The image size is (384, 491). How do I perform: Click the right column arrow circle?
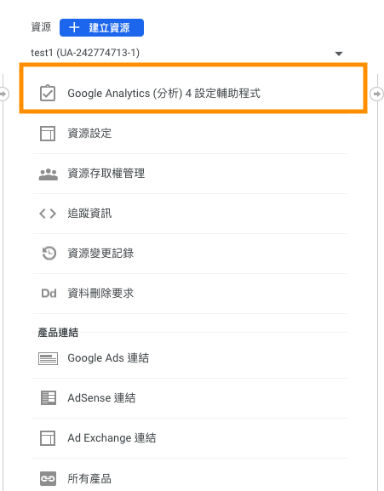(x=376, y=94)
